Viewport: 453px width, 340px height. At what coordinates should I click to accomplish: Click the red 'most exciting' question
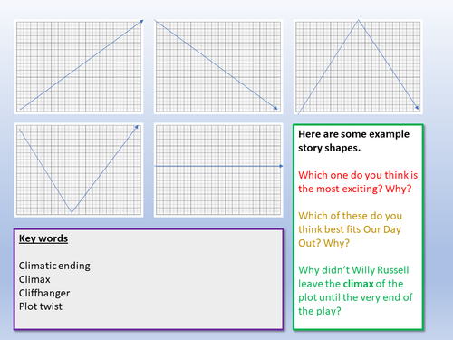pos(358,181)
